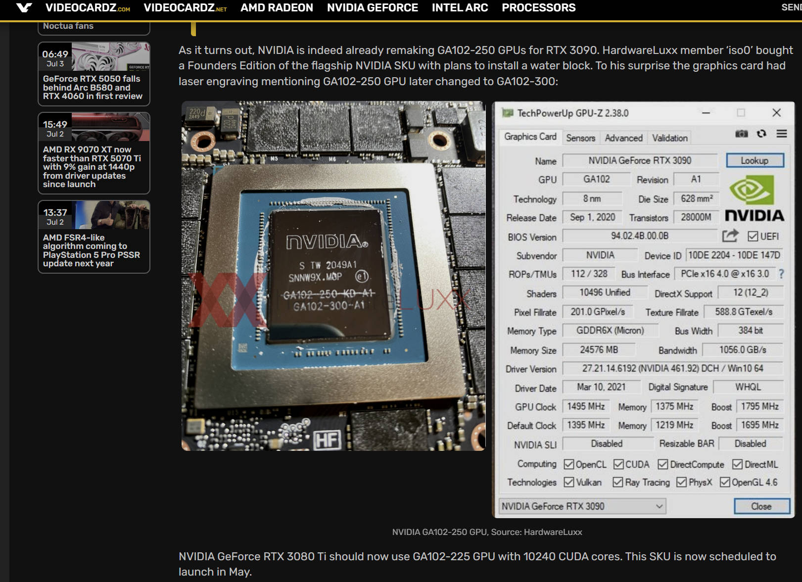Screen dimensions: 802x582
Task: Click the Shaders value 10496 Unified
Action: tap(605, 292)
